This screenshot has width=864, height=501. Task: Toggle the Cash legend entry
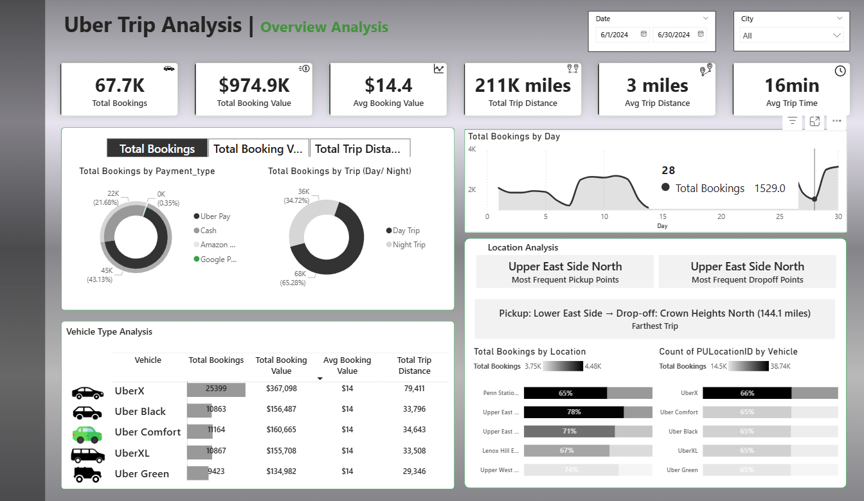(x=208, y=231)
